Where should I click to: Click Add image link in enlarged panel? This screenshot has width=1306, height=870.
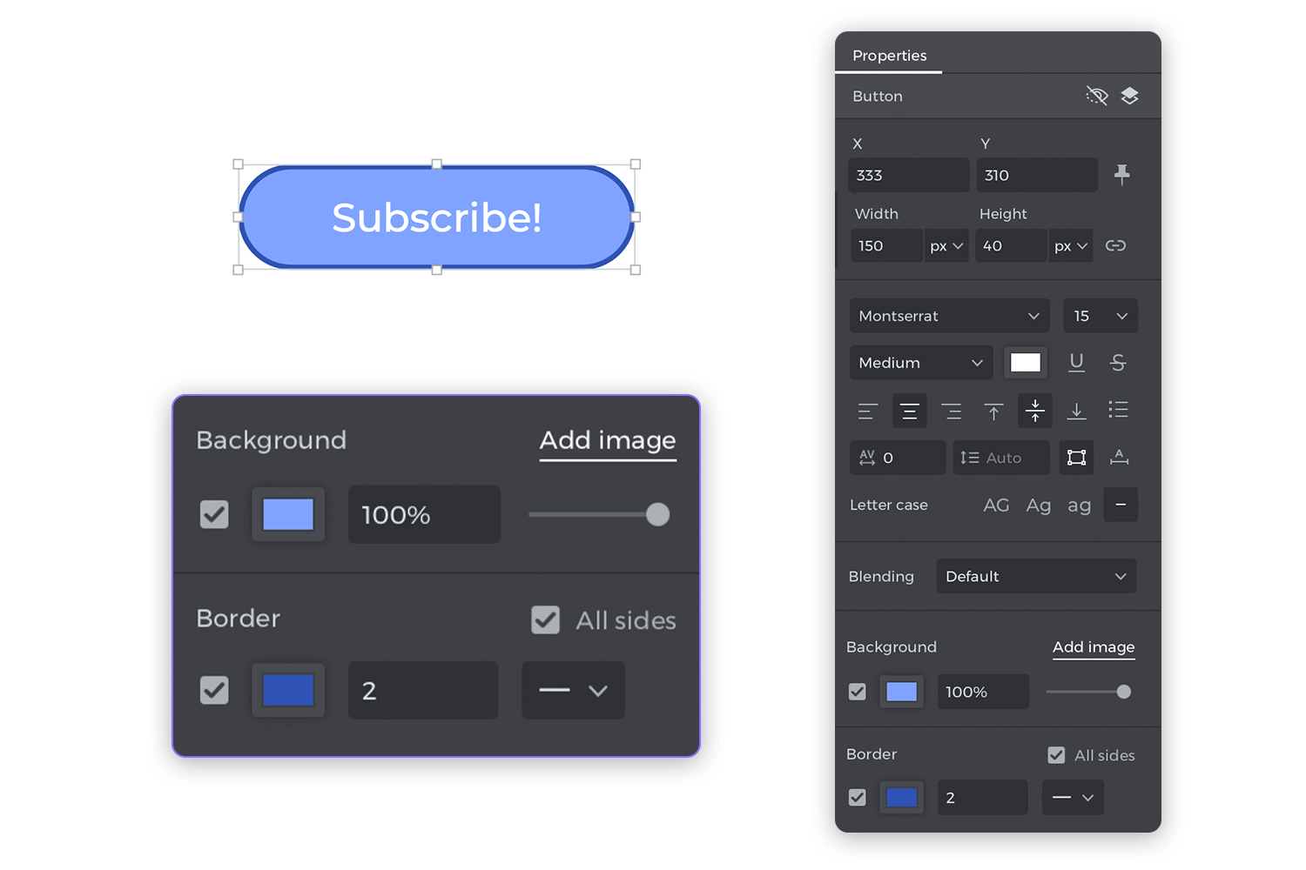(x=608, y=441)
